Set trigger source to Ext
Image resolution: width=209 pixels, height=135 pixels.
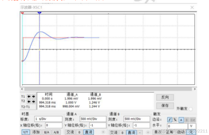(193, 120)
